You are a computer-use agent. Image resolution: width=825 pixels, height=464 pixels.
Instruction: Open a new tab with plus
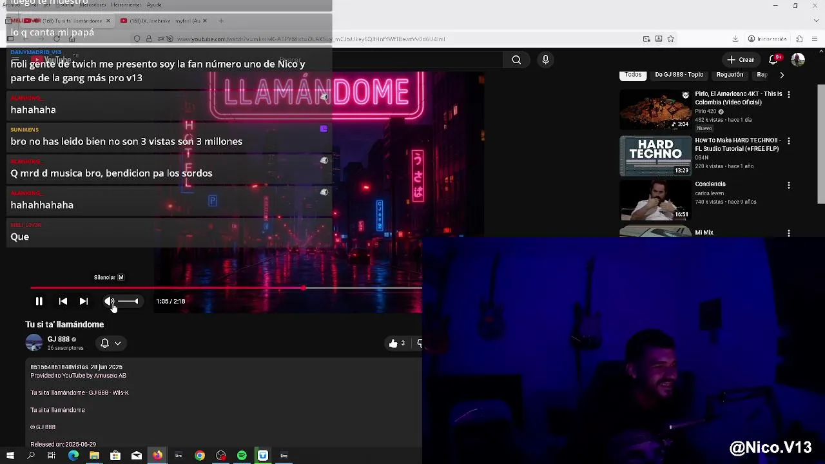(221, 21)
